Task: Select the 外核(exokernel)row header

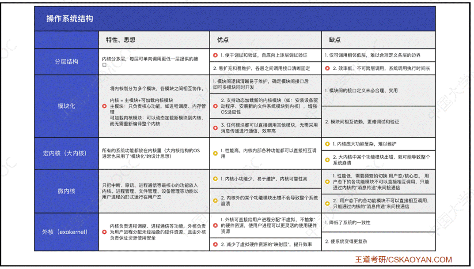Action: pos(67,232)
